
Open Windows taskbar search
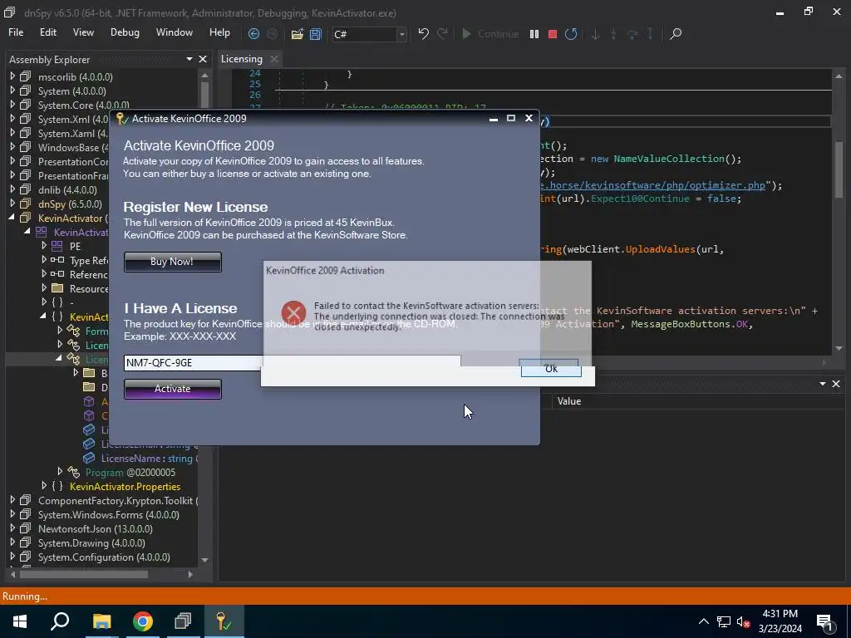click(x=60, y=621)
